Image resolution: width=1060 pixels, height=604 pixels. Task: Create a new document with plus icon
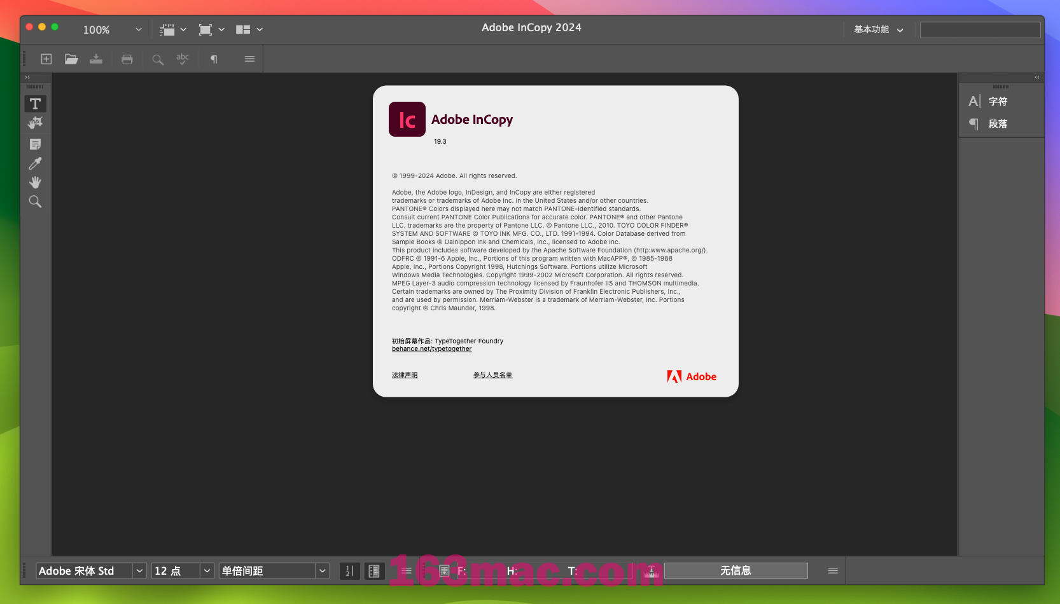pyautogui.click(x=46, y=59)
